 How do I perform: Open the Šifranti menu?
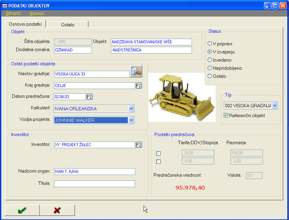pyautogui.click(x=13, y=14)
